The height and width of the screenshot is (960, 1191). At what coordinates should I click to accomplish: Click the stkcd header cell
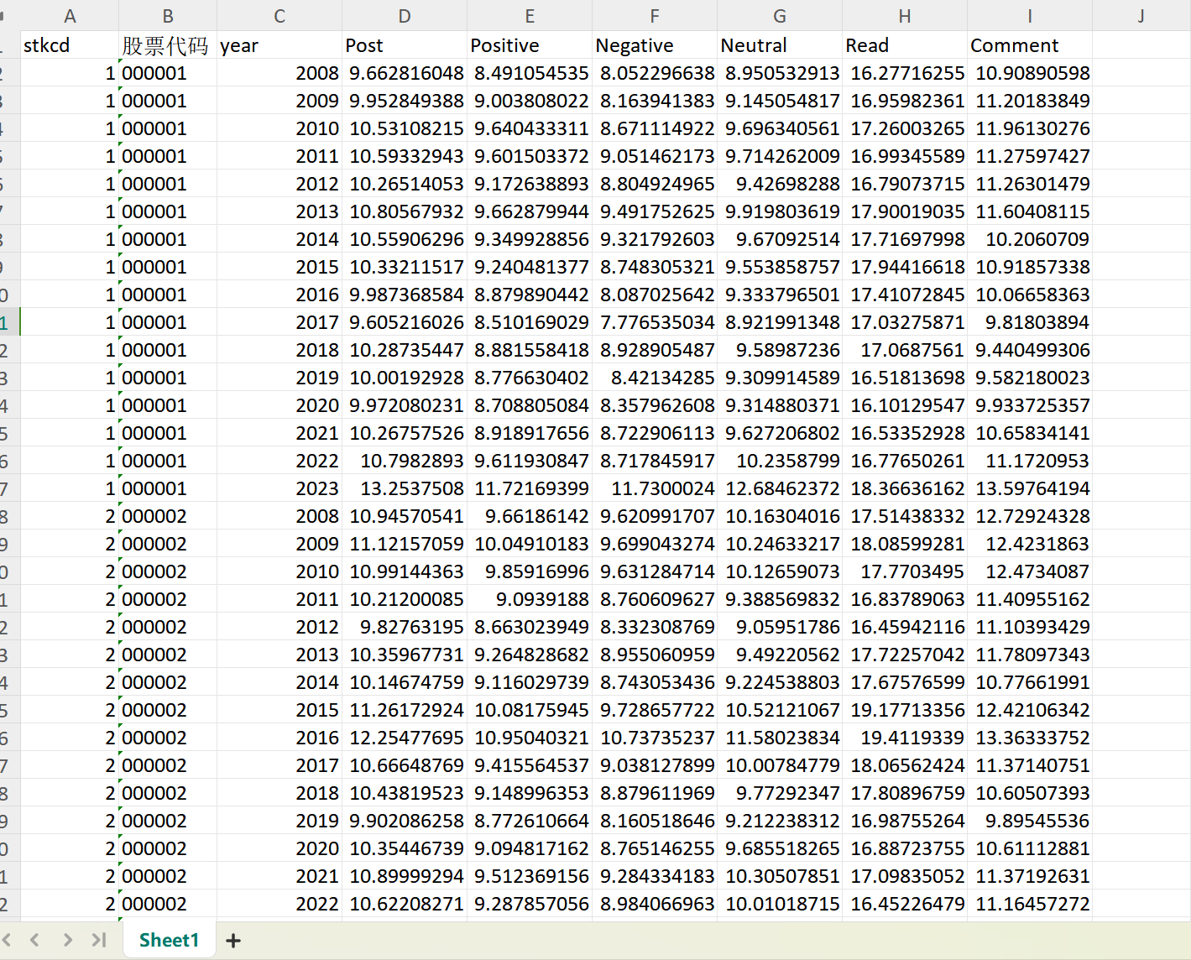70,45
